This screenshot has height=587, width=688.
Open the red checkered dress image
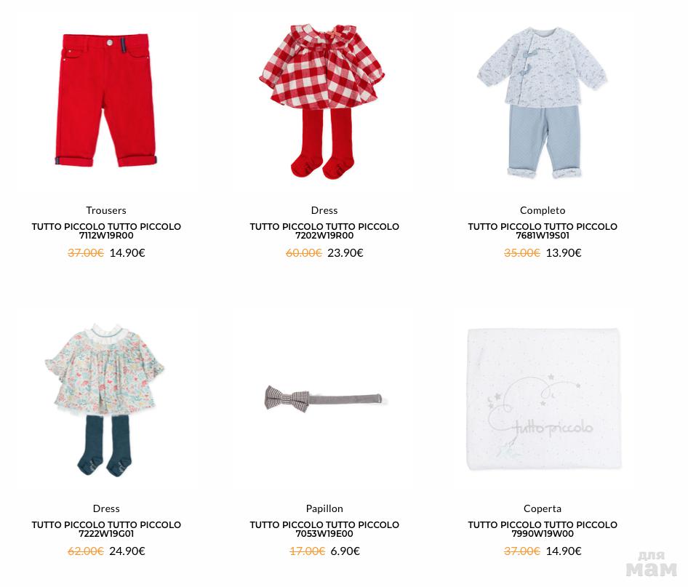pos(324,101)
